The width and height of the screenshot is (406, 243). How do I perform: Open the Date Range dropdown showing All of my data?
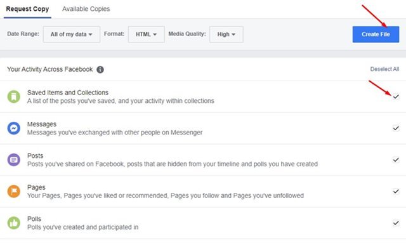[72, 34]
